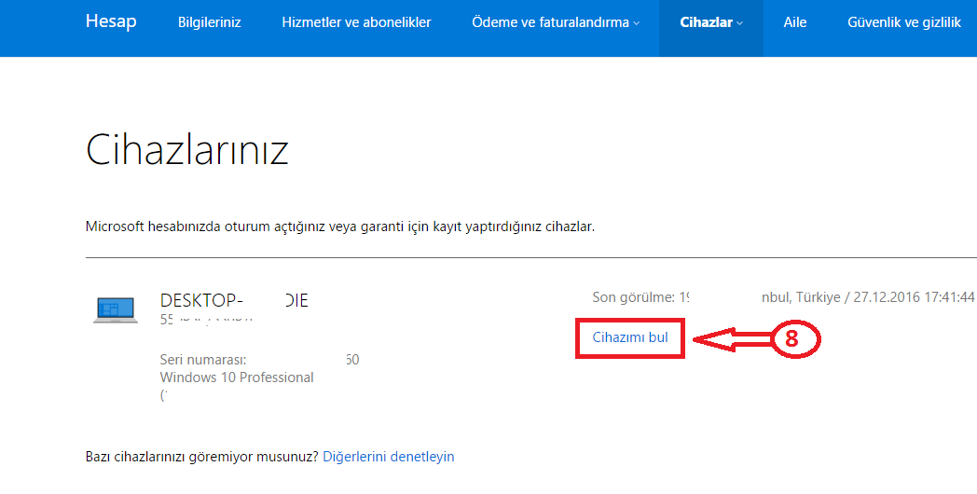Image resolution: width=977 pixels, height=494 pixels.
Task: Open the Hesap home link
Action: coord(111,21)
